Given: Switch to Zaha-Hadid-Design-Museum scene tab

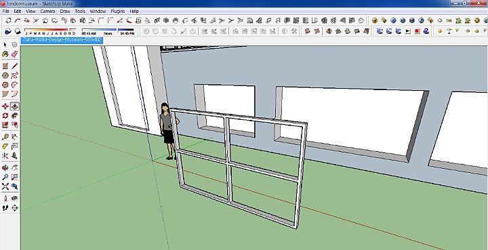Looking at the screenshot, I should tap(62, 40).
